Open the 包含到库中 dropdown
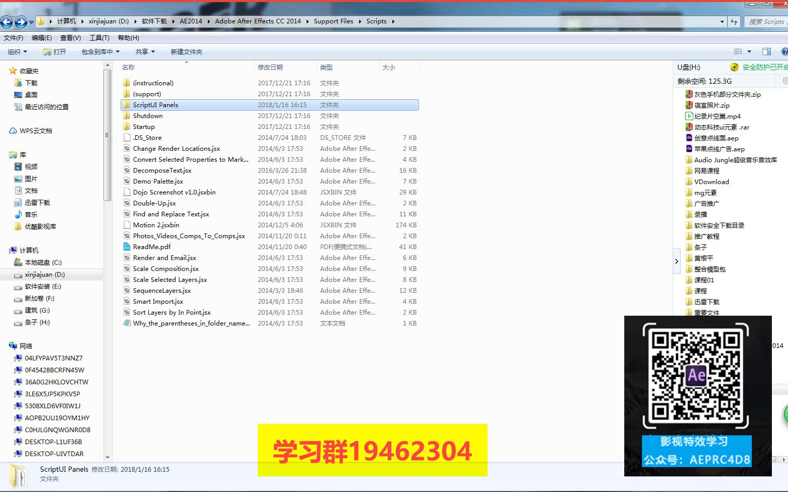 100,52
